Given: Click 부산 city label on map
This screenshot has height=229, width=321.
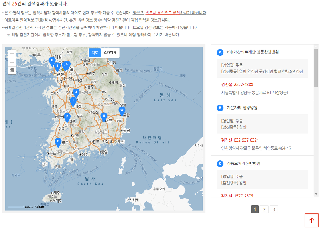Looking at the screenshot, I should point(121,141).
